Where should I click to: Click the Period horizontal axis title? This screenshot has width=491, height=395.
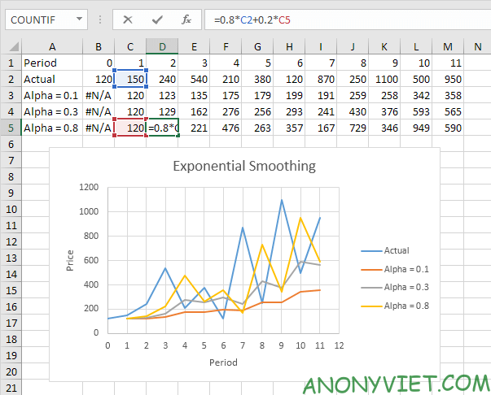(222, 362)
